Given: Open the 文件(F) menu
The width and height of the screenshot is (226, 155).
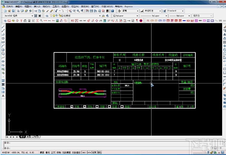Looking at the screenshot, I should point(10,7).
